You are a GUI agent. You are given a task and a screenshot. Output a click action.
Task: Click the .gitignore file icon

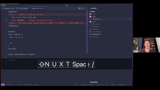pyautogui.click(x=90, y=29)
